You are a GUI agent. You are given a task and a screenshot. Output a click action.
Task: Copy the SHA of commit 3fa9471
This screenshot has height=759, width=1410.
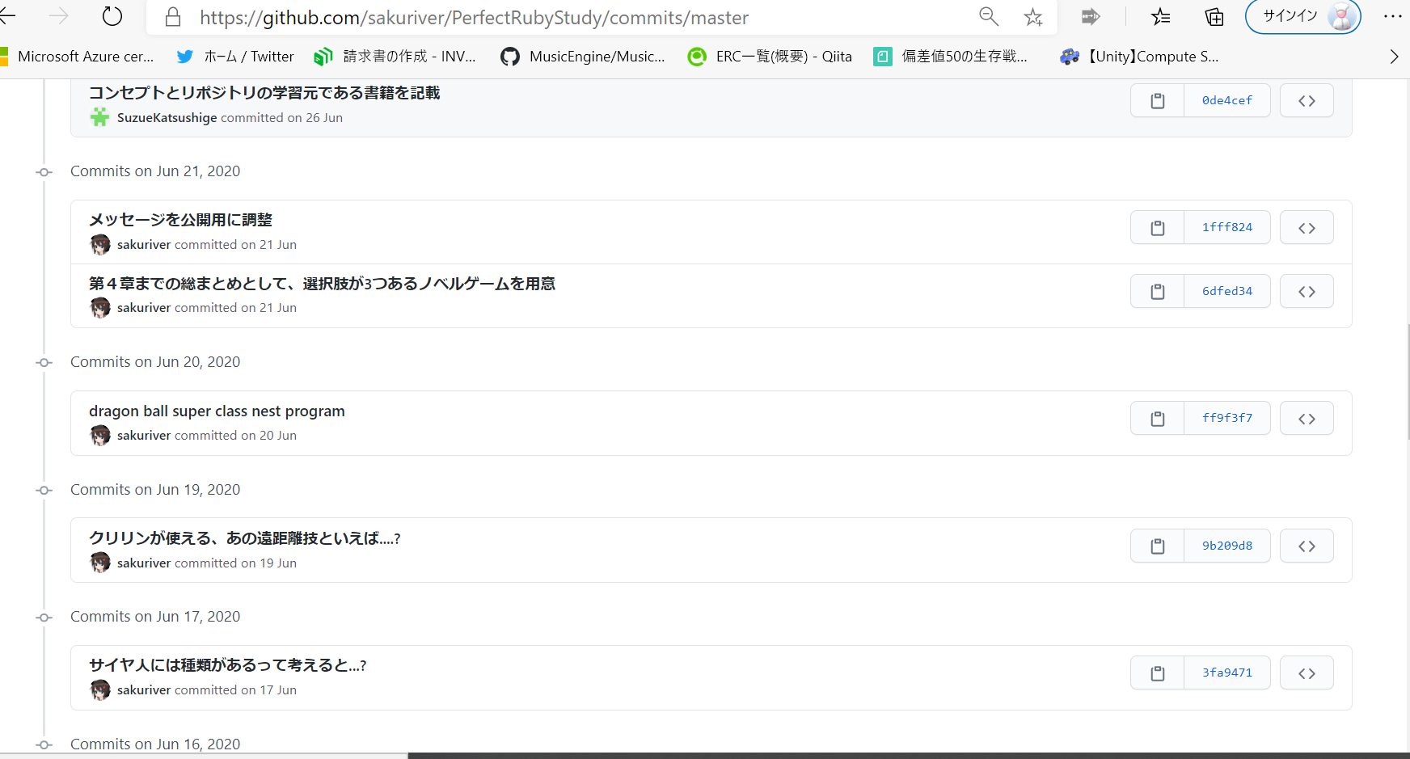[1156, 672]
